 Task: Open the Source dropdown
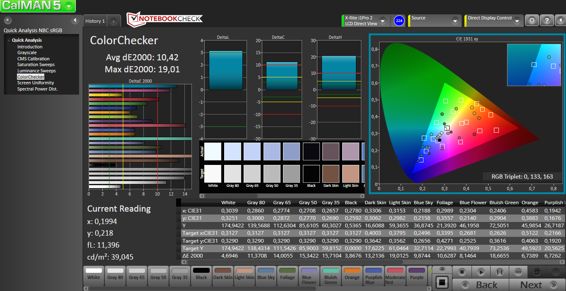pos(455,21)
